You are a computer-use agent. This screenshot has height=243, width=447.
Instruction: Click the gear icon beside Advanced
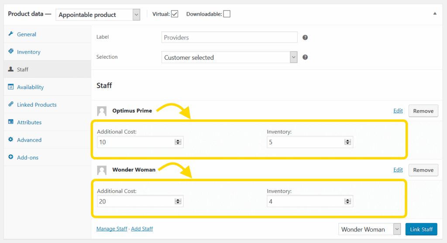[11, 139]
